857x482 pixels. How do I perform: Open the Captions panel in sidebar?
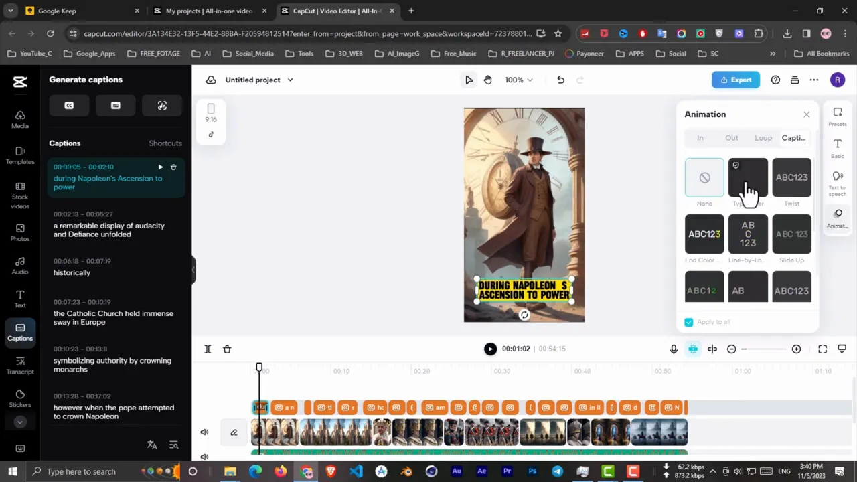[20, 332]
